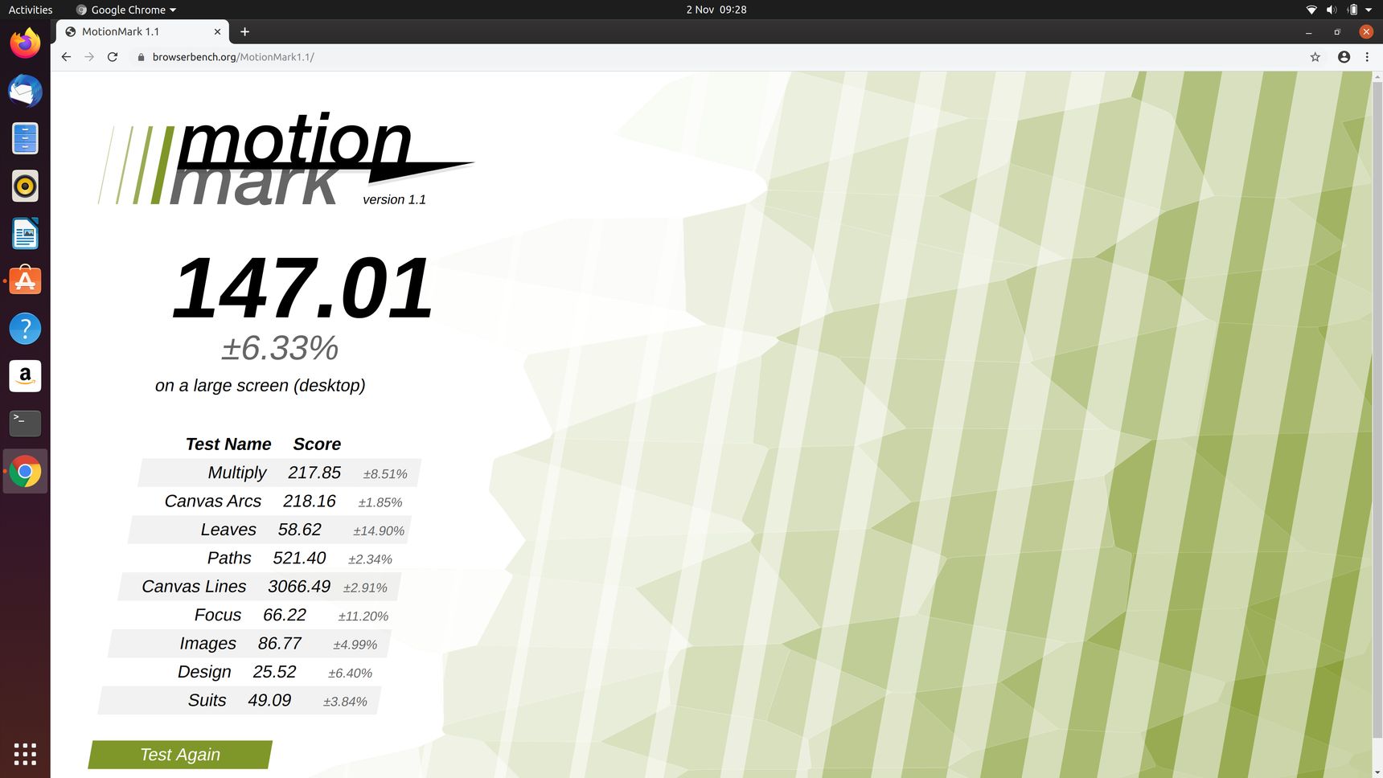The height and width of the screenshot is (778, 1383).
Task: Select the Multiply score 217.85
Action: click(x=314, y=473)
